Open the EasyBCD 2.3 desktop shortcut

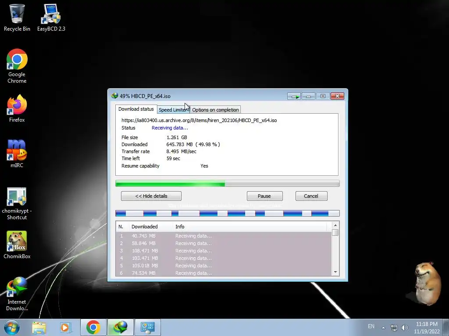click(x=51, y=17)
